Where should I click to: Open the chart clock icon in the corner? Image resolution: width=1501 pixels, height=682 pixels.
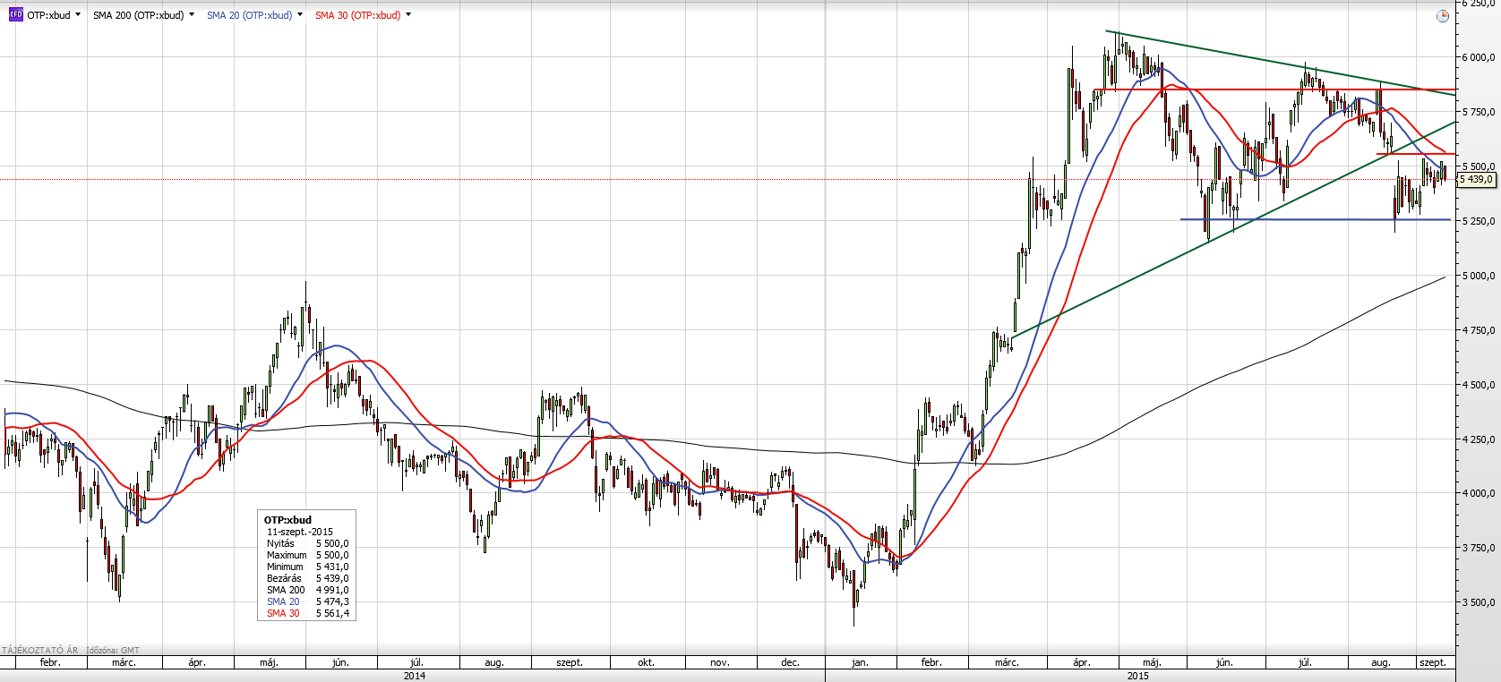coord(1442,16)
